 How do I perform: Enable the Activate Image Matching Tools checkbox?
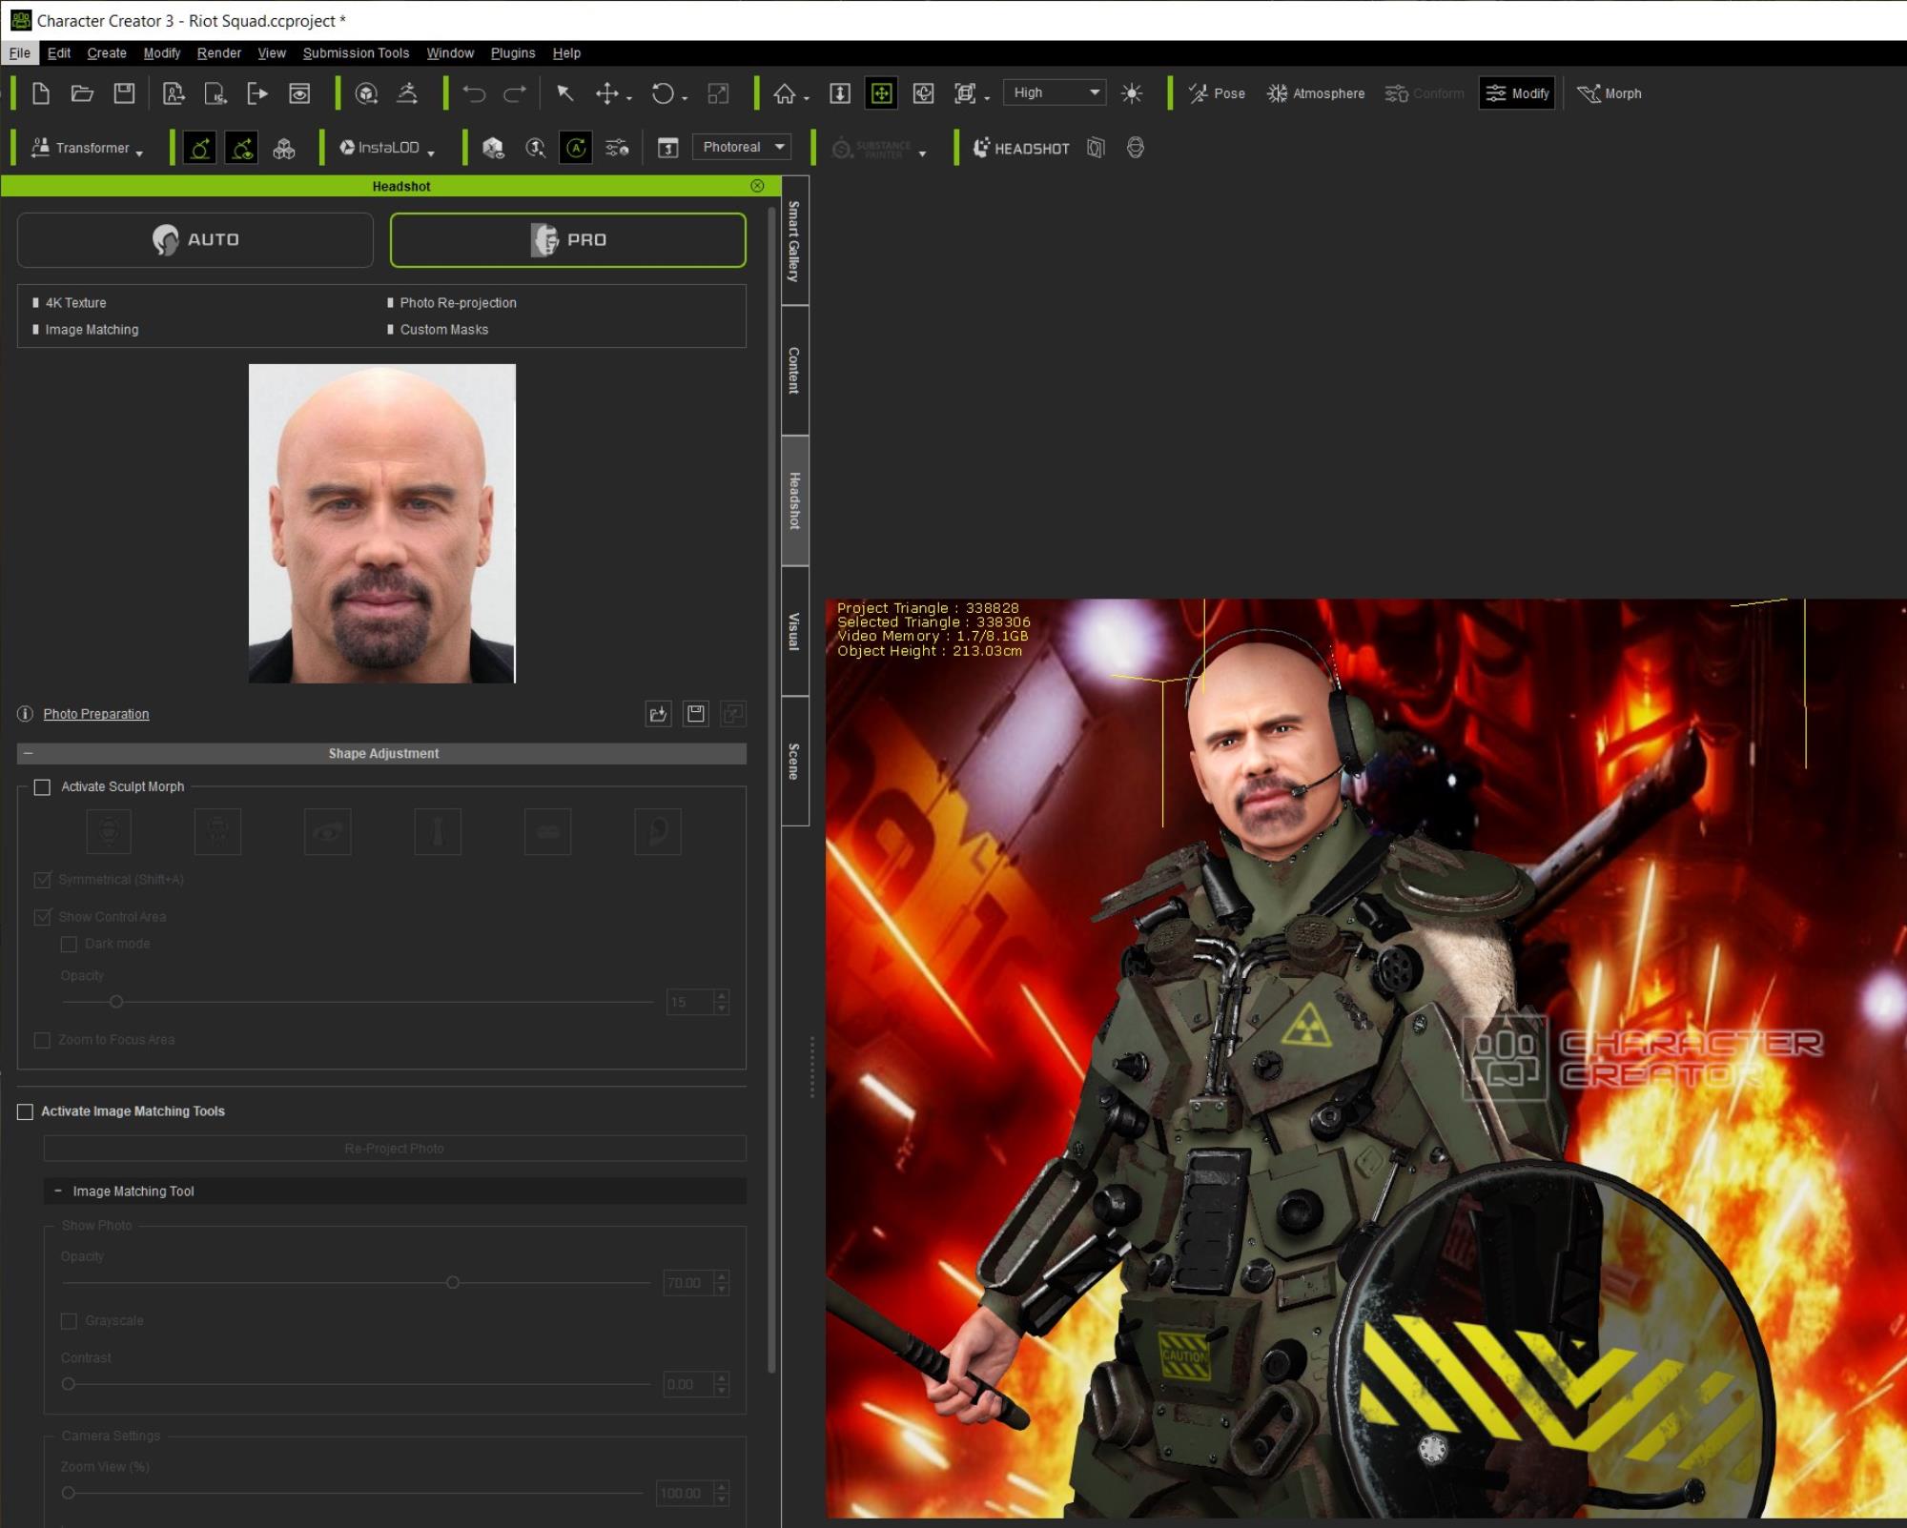[x=26, y=1111]
